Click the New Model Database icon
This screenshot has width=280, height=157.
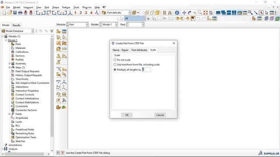pos(4,13)
